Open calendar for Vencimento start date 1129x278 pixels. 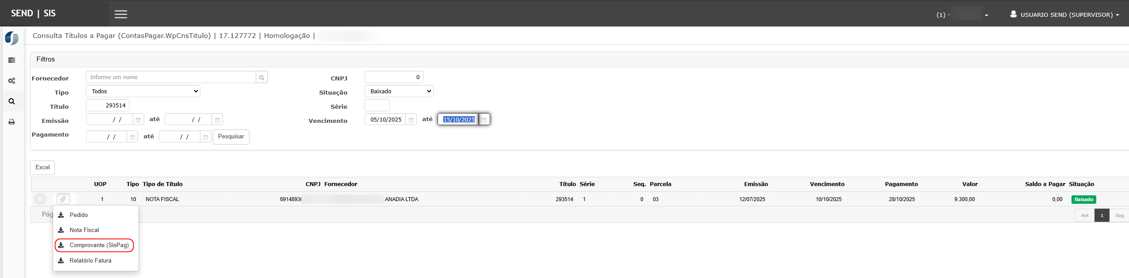pyautogui.click(x=411, y=120)
